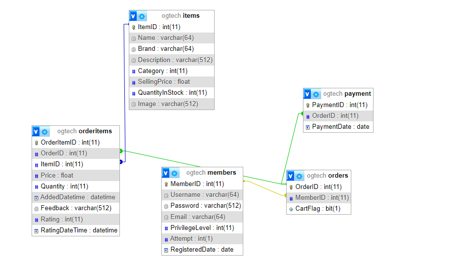Click the date icon beside PaymentDate
This screenshot has width=450, height=263.
click(308, 127)
